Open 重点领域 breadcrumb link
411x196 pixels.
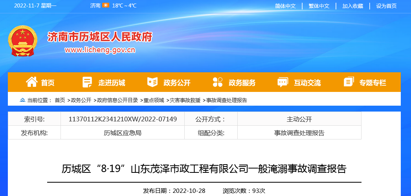point(154,100)
